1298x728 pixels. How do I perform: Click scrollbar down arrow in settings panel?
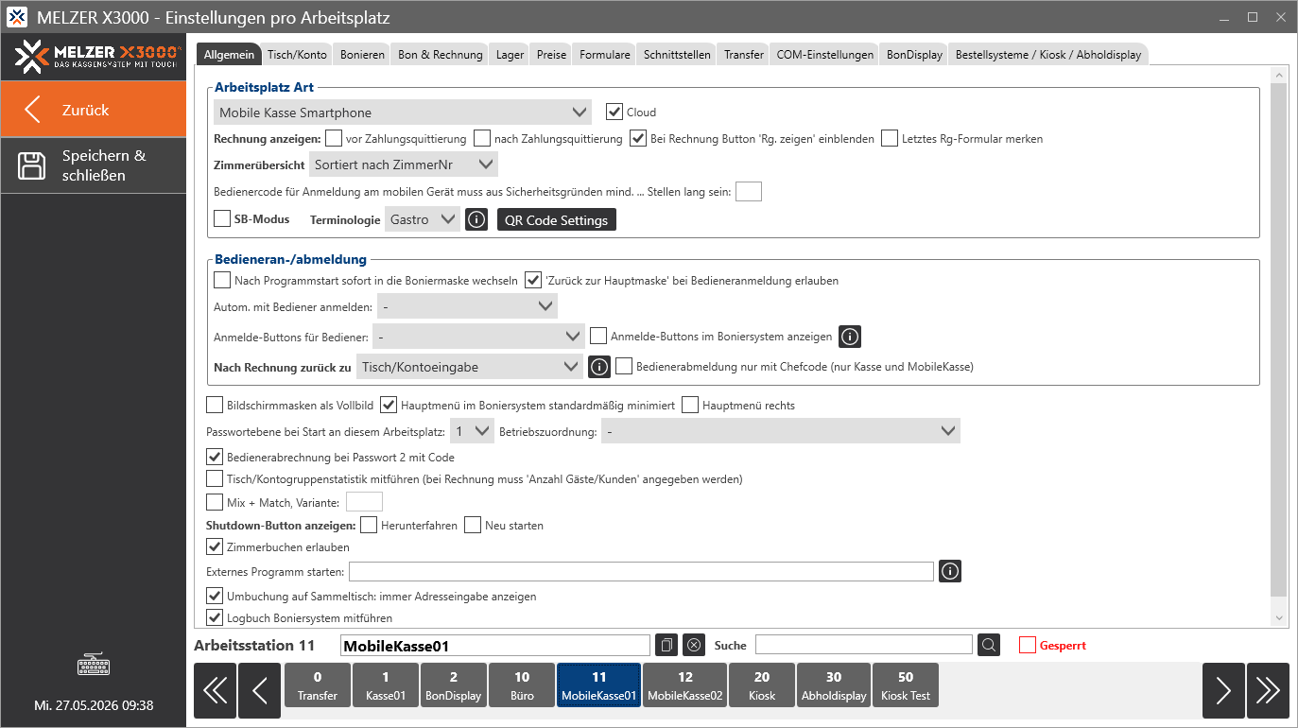click(1280, 617)
